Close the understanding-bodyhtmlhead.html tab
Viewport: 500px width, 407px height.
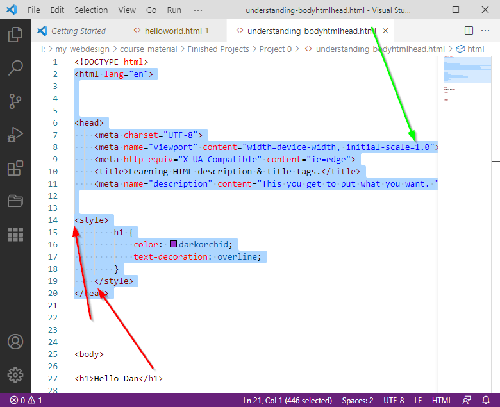(x=385, y=31)
